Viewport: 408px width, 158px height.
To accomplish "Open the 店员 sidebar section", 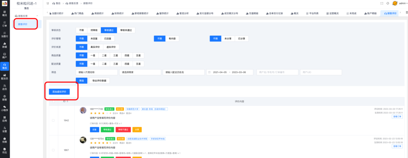I will 4,87.
